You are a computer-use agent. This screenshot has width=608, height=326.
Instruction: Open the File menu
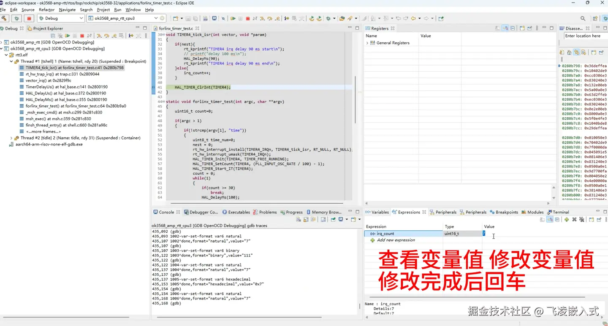[x=3, y=10]
